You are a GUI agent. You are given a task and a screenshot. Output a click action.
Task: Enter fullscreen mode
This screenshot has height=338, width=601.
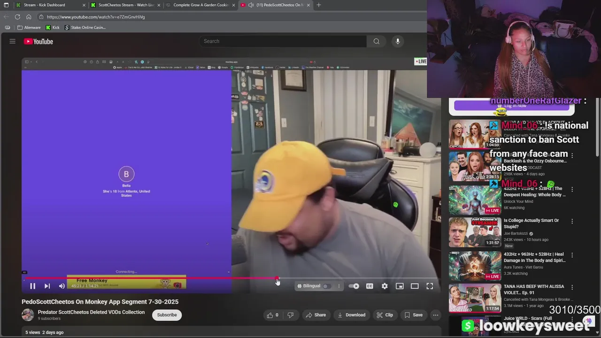(x=430, y=286)
